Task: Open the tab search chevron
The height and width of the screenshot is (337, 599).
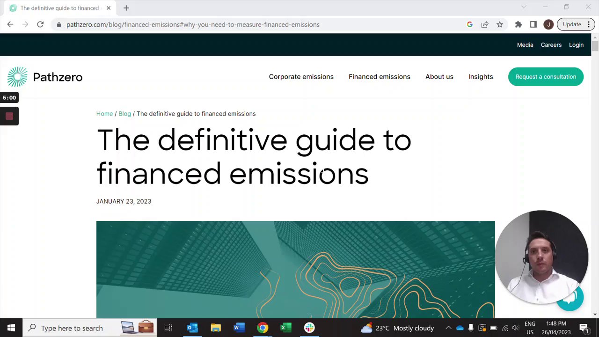Action: [x=524, y=7]
